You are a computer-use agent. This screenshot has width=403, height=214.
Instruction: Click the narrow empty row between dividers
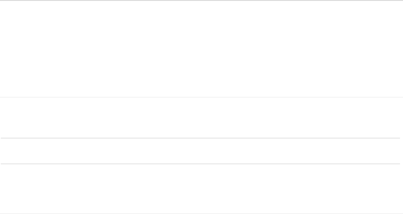pos(201,151)
